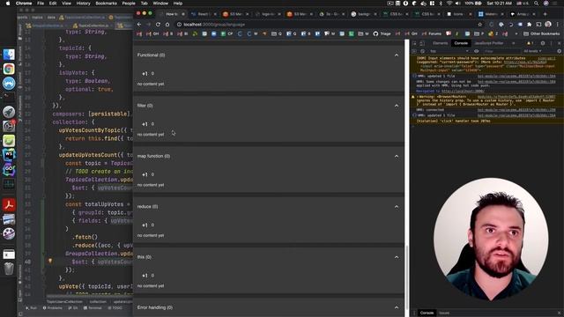
Task: Open the Chrome three-dot menu
Action: click(558, 25)
